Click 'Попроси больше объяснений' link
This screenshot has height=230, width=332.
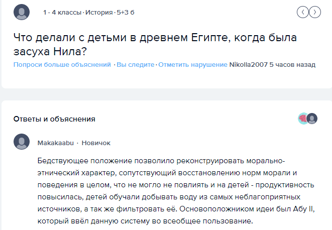62,64
